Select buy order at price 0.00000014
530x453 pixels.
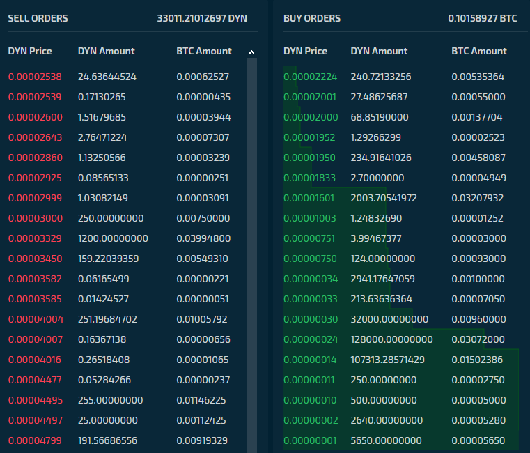point(401,360)
